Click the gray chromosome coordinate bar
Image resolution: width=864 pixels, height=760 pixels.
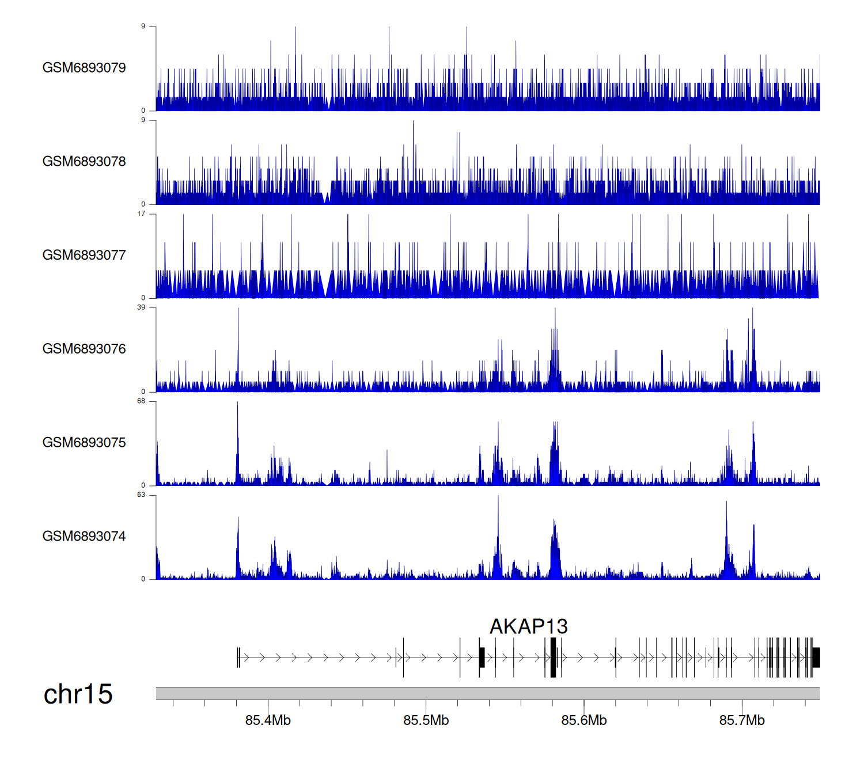(487, 693)
